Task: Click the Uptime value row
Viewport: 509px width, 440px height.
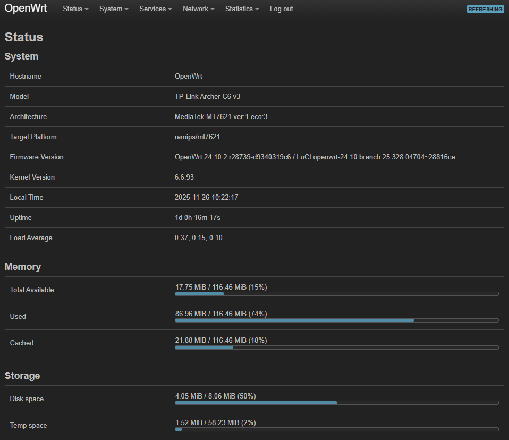Action: pyautogui.click(x=197, y=217)
